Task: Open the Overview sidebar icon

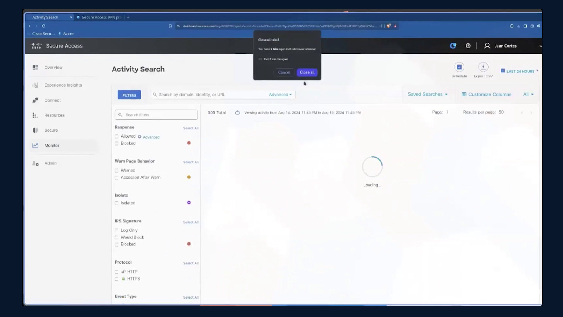Action: pyautogui.click(x=35, y=68)
